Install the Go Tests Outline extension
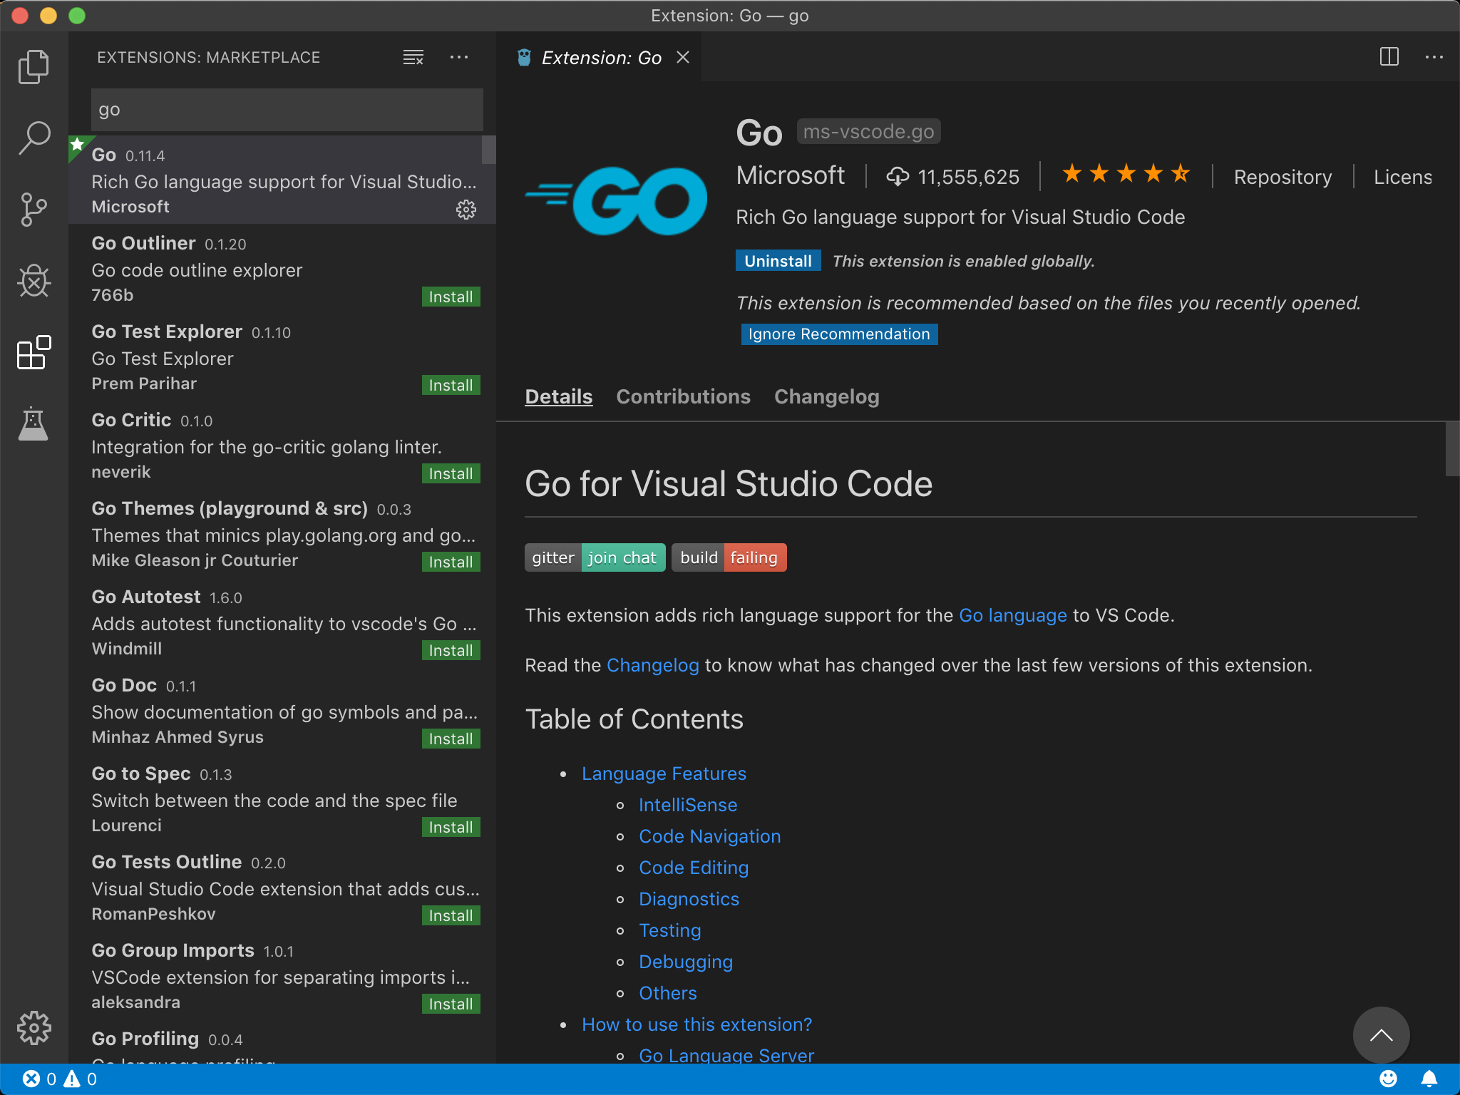Image resolution: width=1460 pixels, height=1095 pixels. pos(451,915)
